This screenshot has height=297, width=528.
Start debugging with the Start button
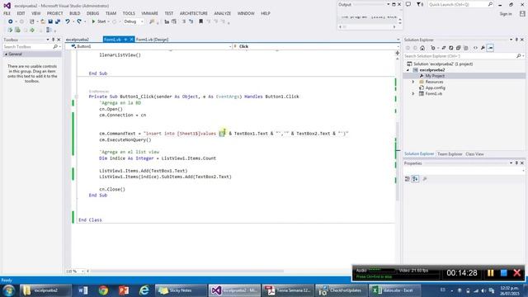[99, 21]
